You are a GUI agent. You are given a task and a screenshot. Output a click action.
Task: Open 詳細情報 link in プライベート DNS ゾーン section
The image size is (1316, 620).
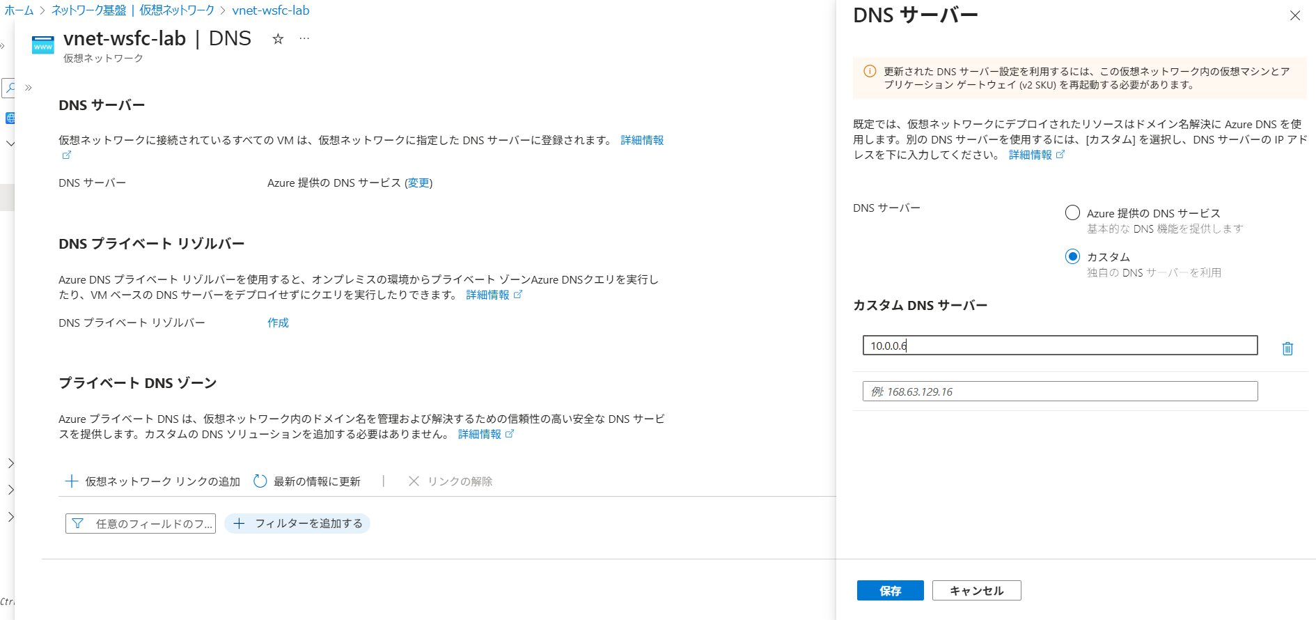[x=480, y=434]
